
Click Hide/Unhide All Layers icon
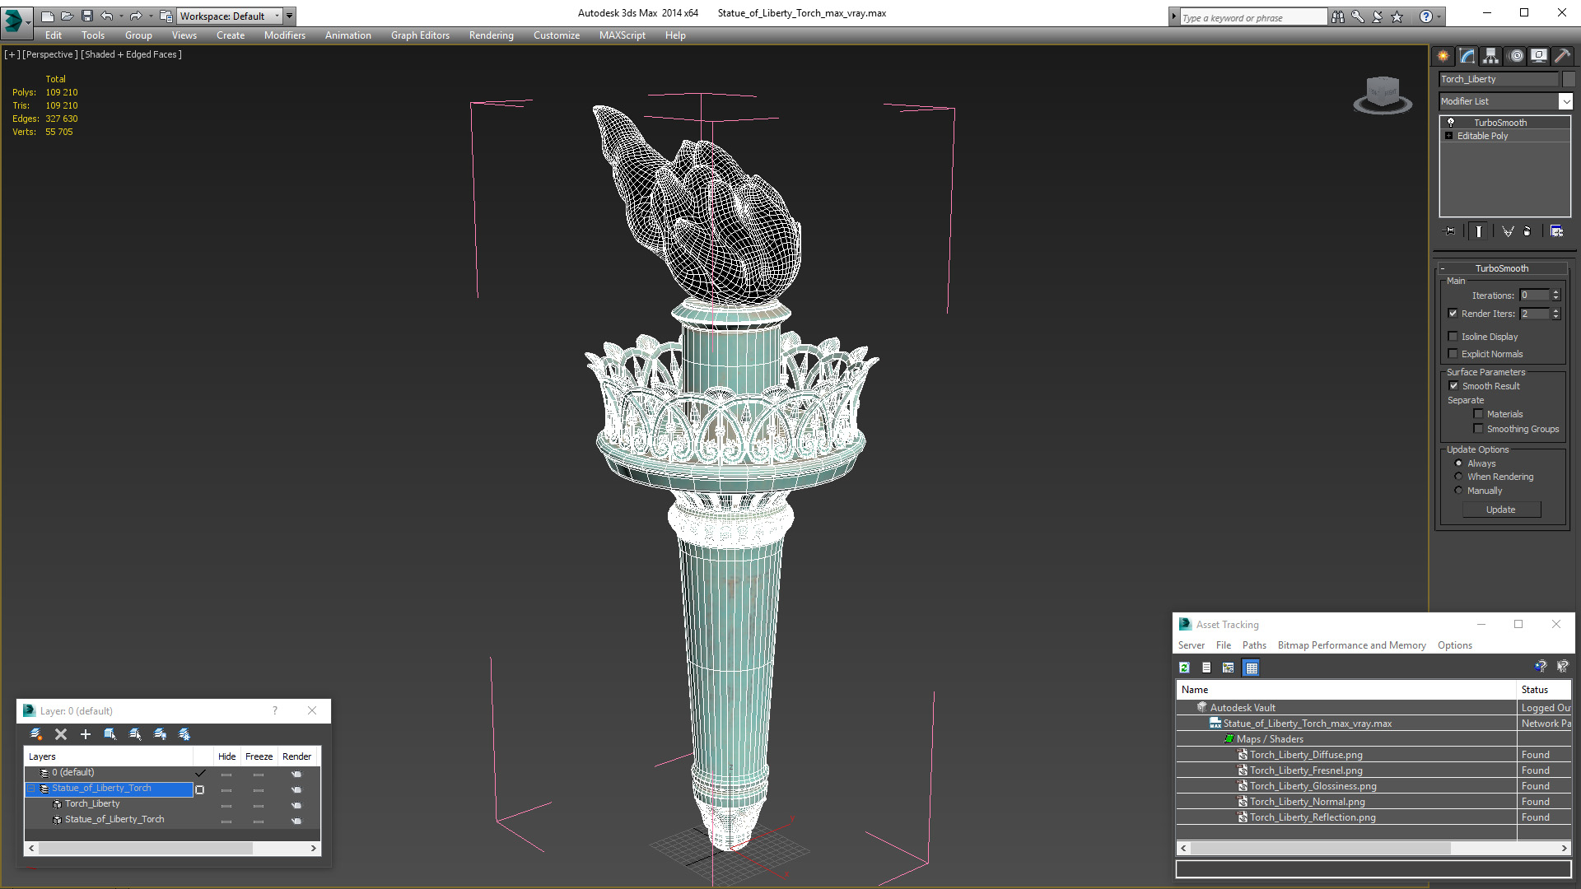click(160, 734)
